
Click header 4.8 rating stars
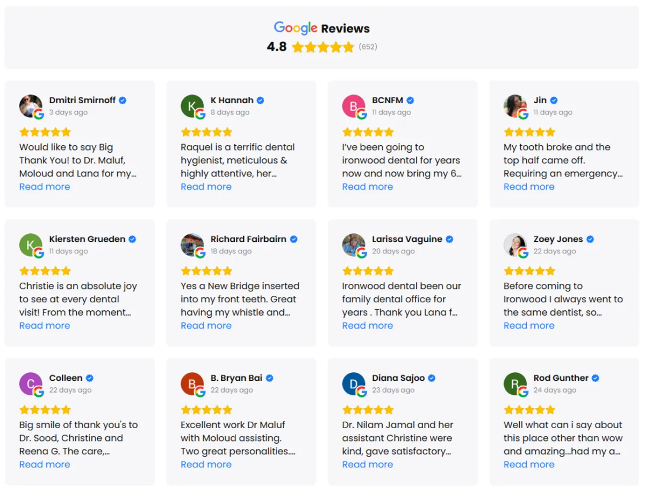point(323,47)
